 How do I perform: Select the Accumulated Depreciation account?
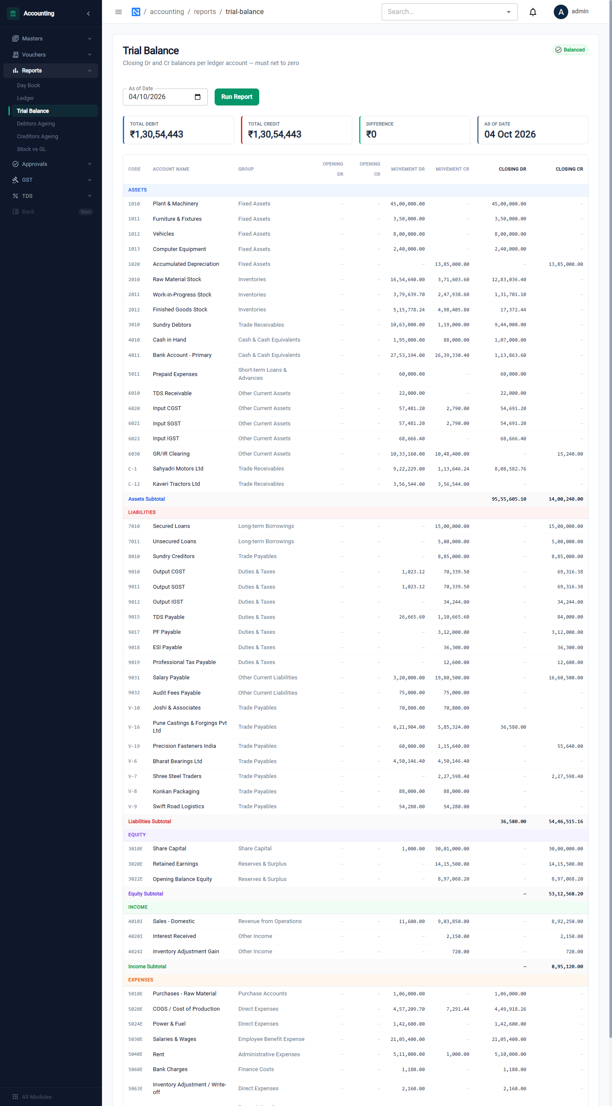click(355, 265)
